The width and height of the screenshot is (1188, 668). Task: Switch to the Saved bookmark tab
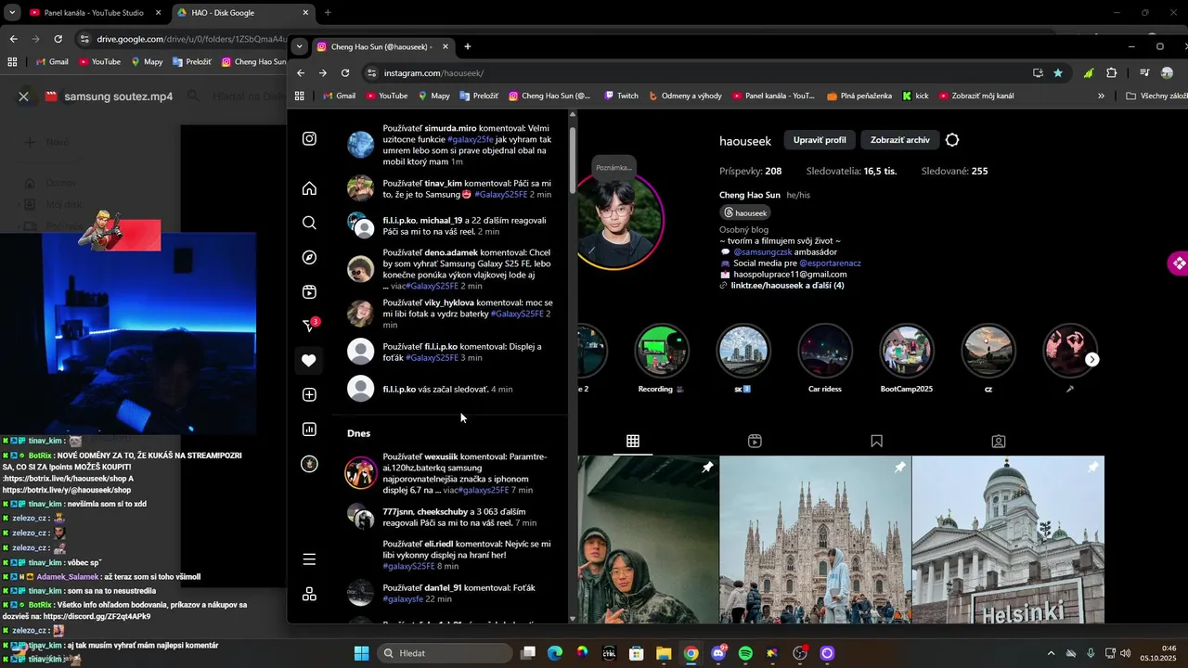click(x=876, y=442)
